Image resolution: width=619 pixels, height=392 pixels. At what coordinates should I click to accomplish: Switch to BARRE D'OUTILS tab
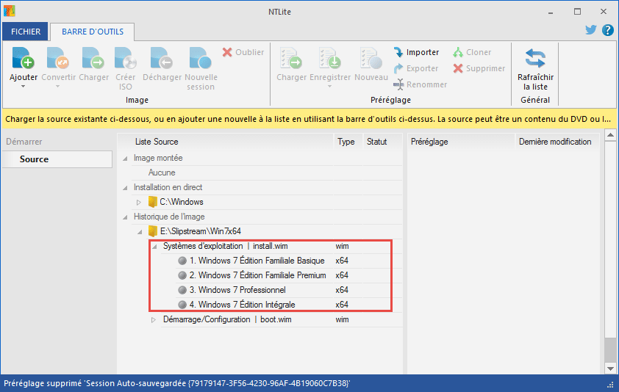93,32
